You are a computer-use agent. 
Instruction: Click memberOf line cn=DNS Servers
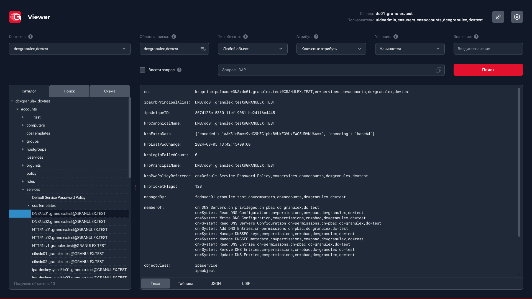257,208
